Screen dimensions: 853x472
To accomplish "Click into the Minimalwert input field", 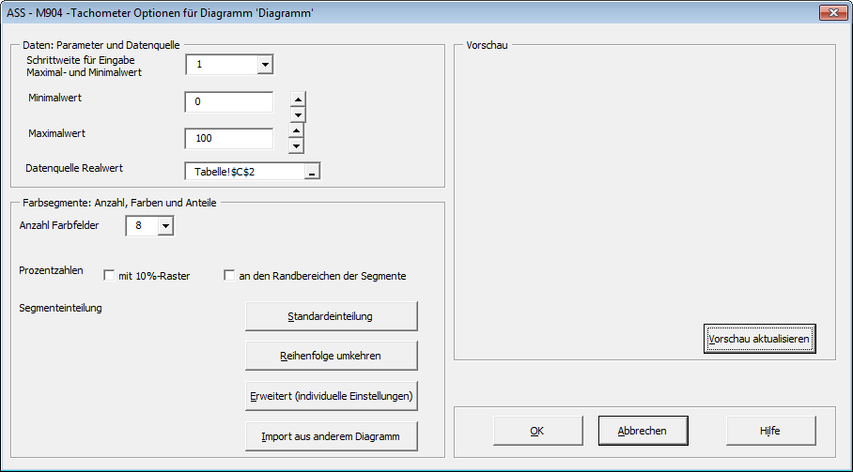I will tap(229, 102).
